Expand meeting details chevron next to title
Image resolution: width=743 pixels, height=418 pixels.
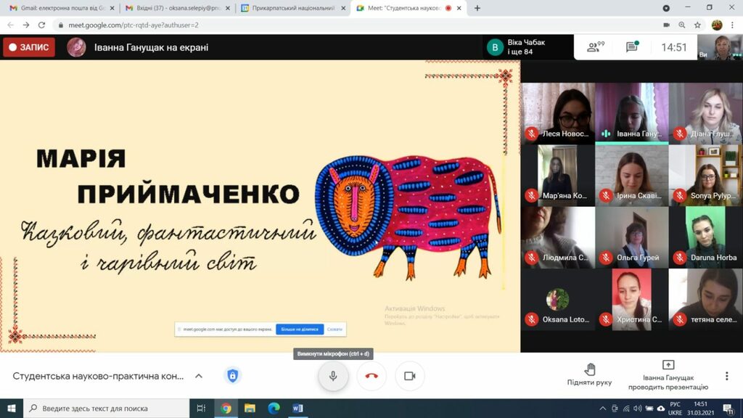199,376
